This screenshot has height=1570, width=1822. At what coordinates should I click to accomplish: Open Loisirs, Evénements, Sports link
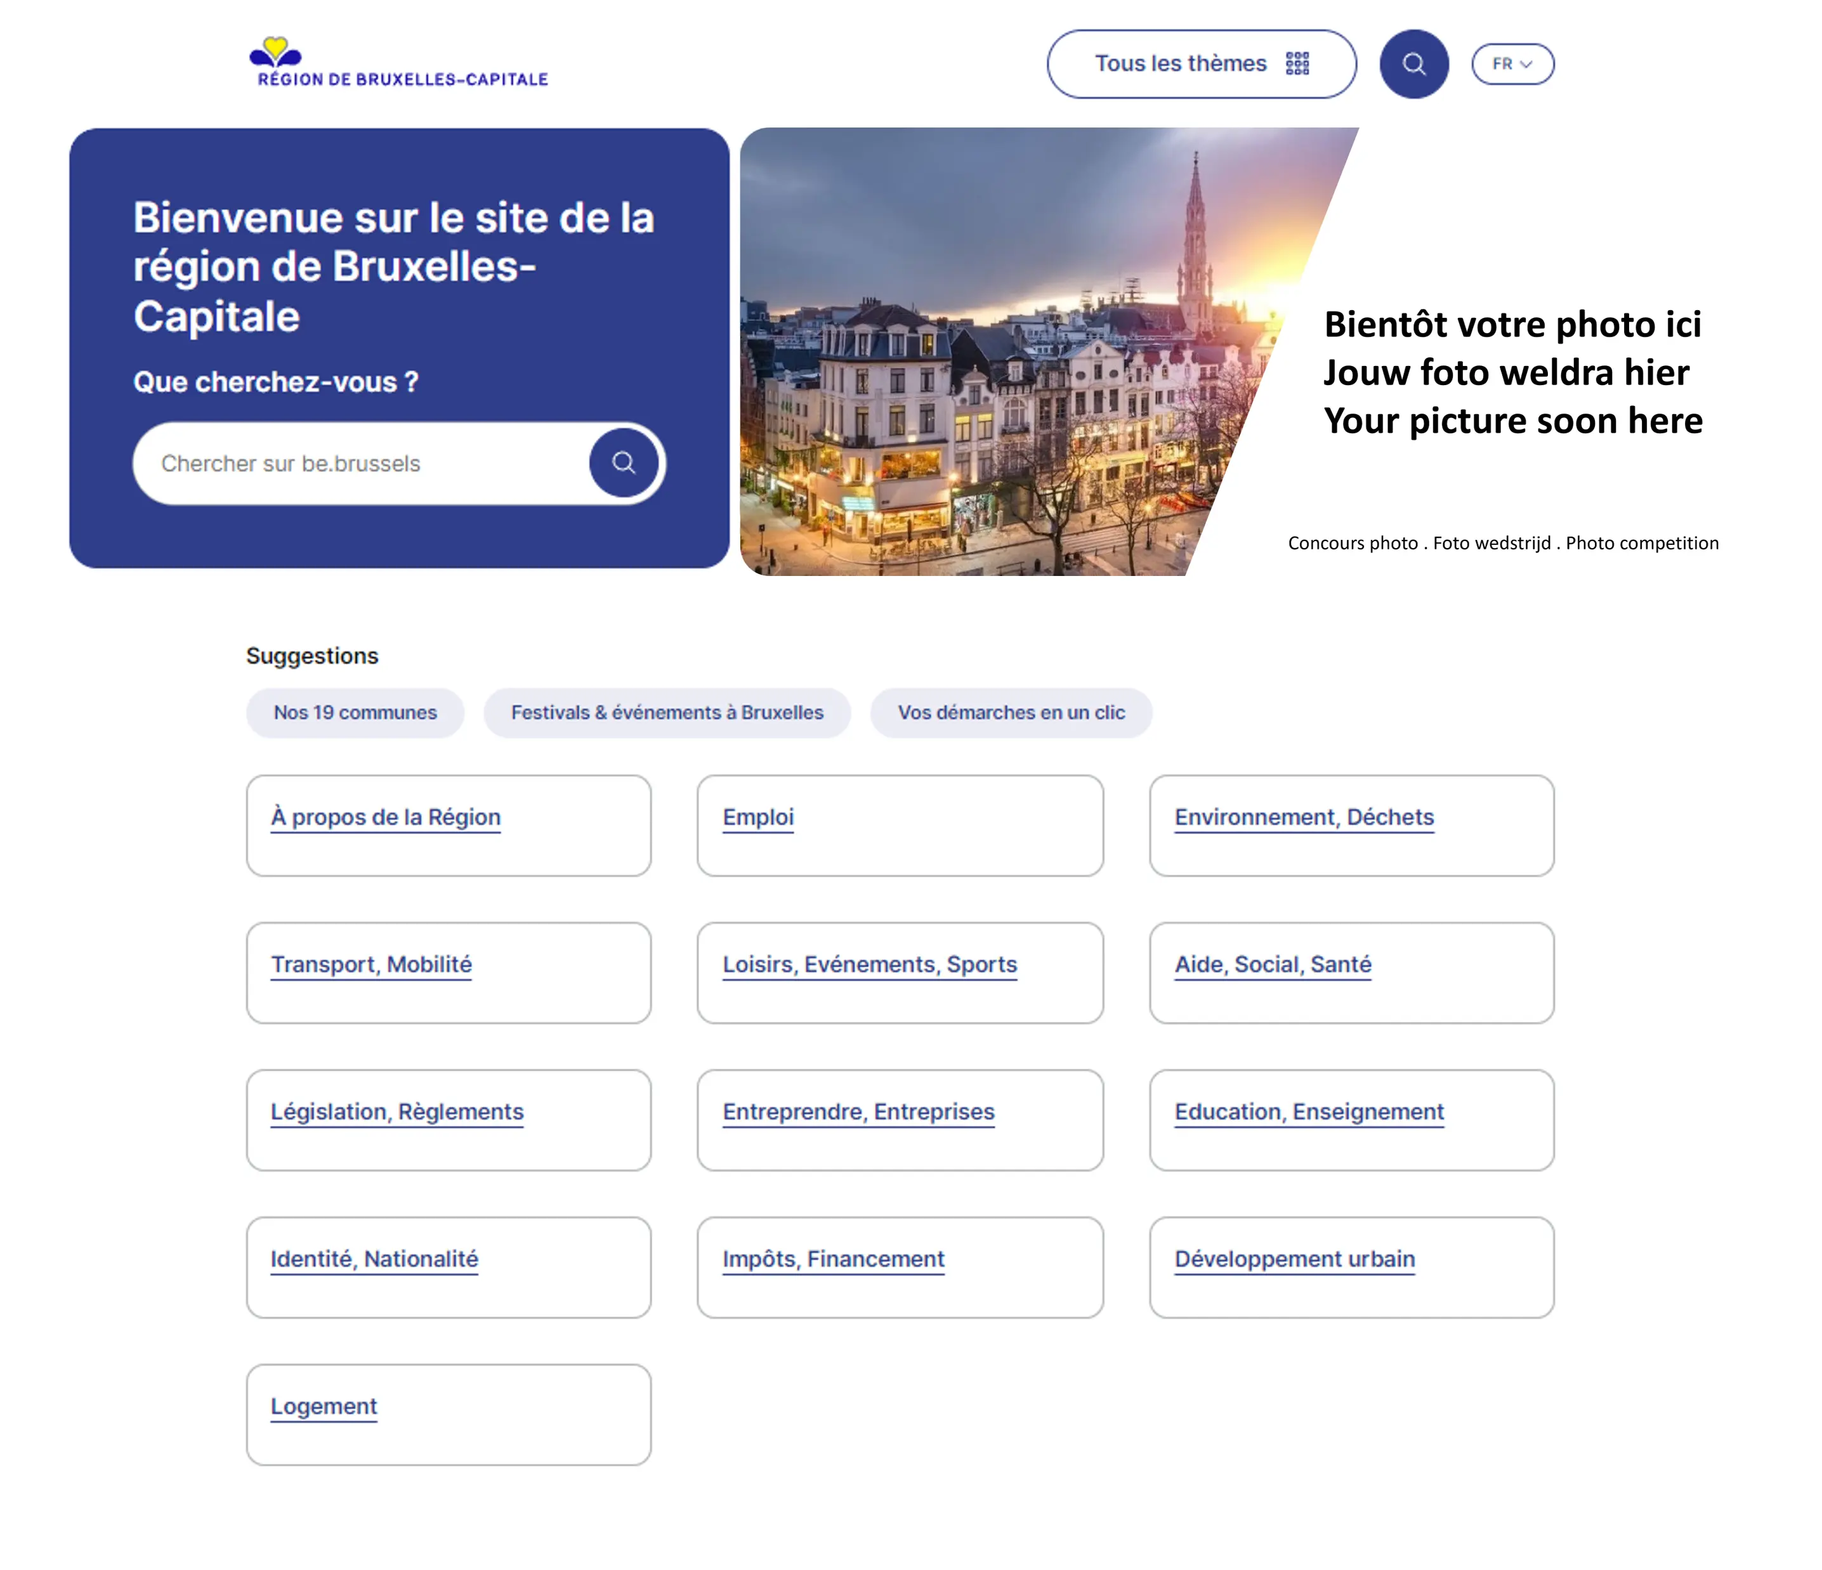point(868,964)
